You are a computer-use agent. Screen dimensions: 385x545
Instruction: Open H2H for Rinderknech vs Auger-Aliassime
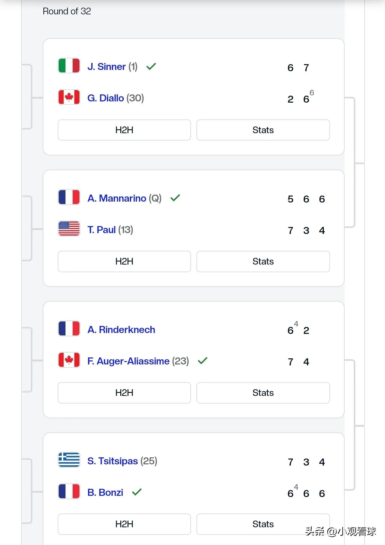tap(124, 393)
